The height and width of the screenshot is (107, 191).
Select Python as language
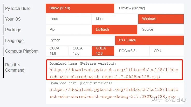tap(80, 40)
